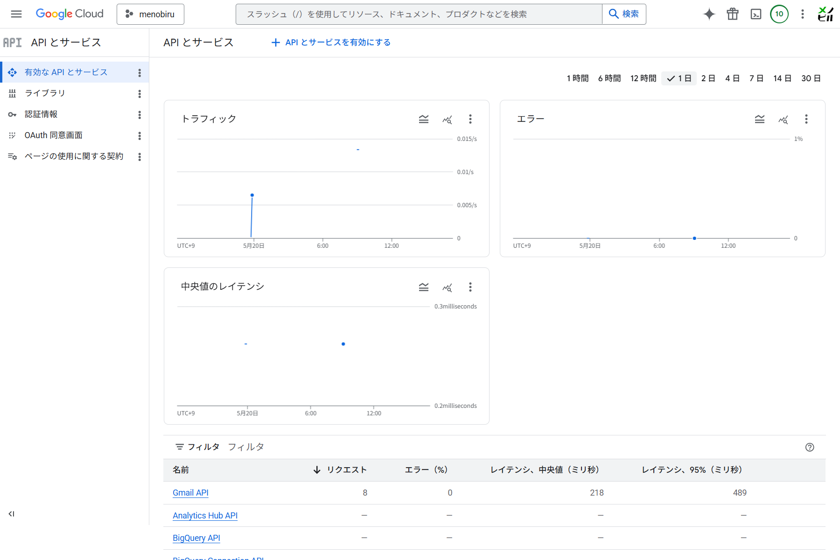
Task: Select the 14 日 time range
Action: (782, 78)
